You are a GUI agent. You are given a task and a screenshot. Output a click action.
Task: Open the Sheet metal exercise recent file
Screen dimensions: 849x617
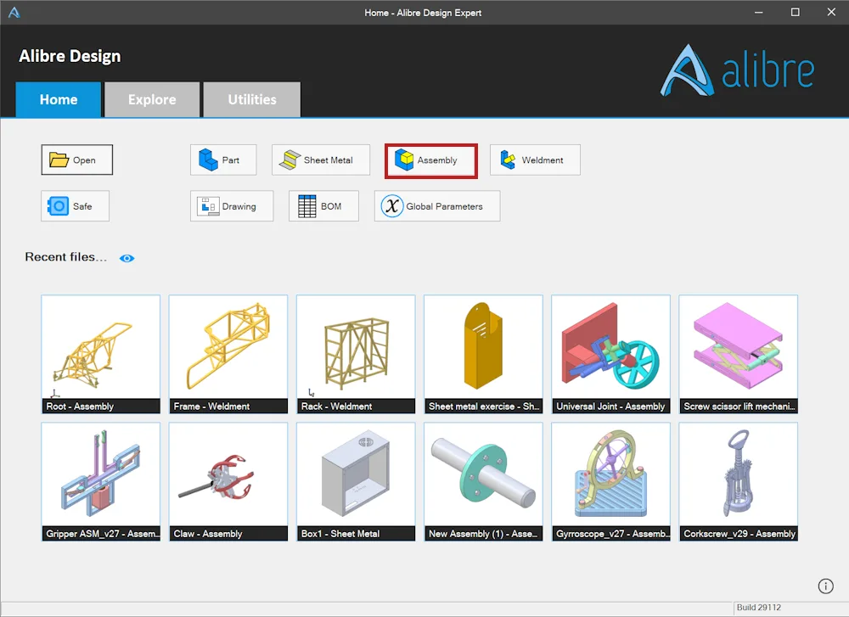[483, 354]
